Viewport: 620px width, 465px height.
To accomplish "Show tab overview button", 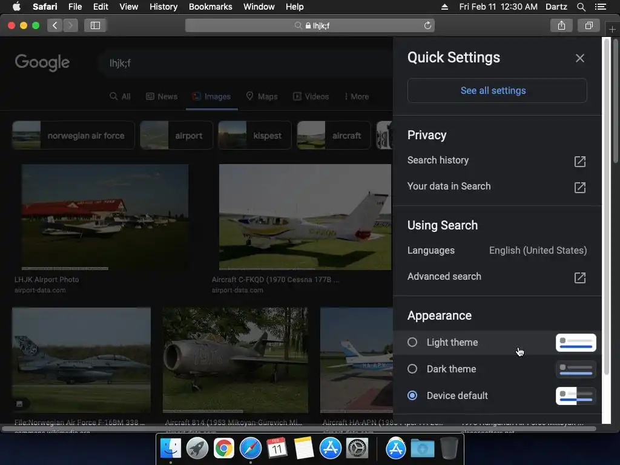I will (x=589, y=25).
